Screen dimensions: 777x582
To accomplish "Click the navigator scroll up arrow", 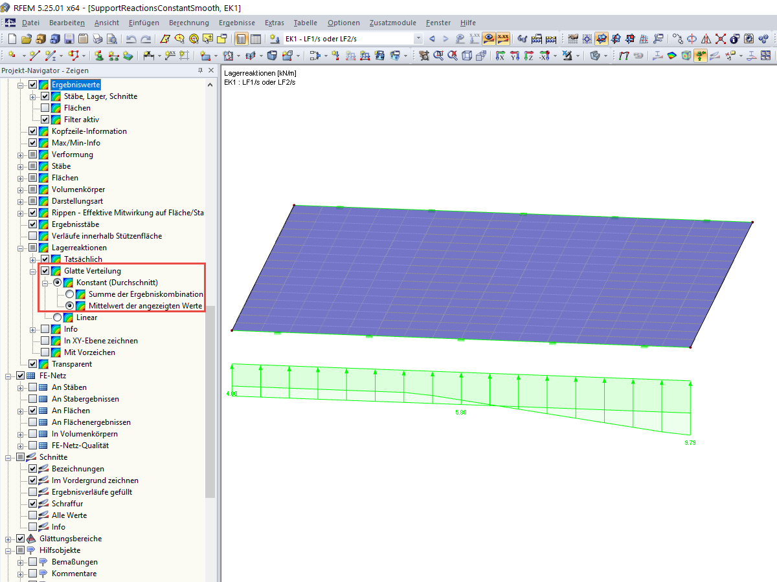I will pos(210,85).
